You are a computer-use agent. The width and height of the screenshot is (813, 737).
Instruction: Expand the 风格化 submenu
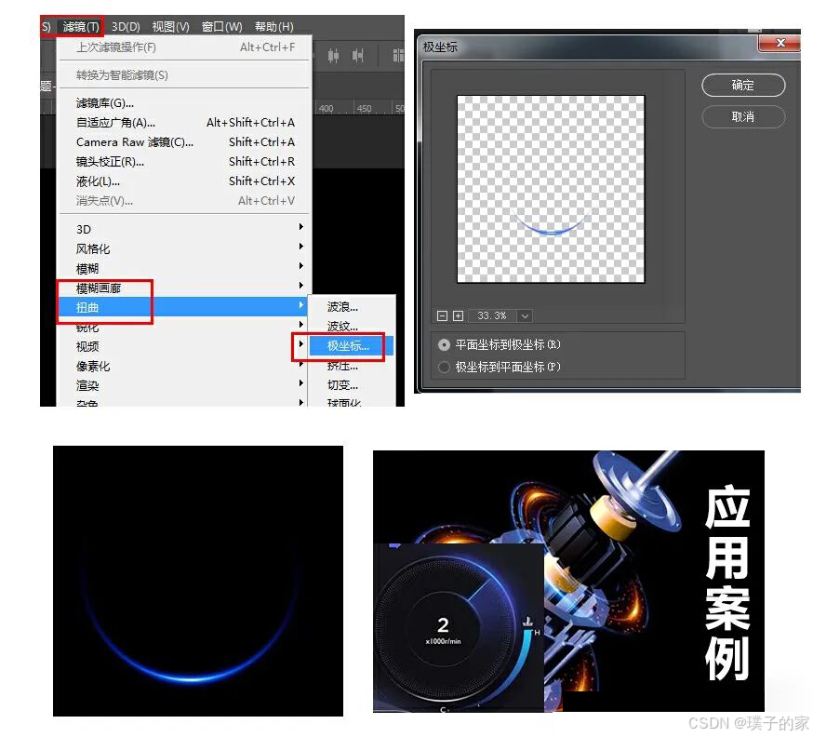coord(184,249)
